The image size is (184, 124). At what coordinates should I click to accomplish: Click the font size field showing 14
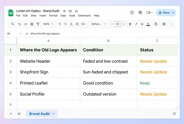click(118, 24)
